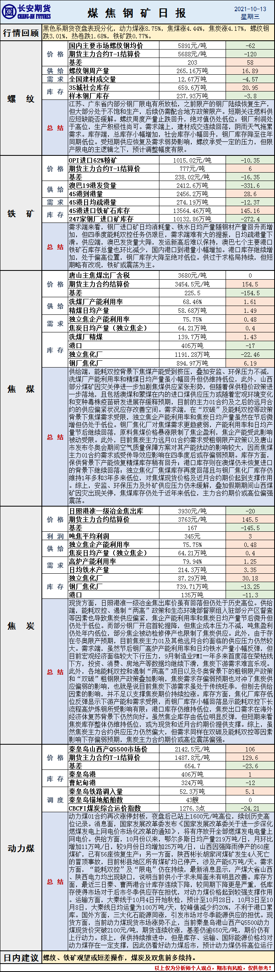This screenshot has width=275, height=972.
Task: Click the 煤焦钢矿日报 report title
Action: (x=137, y=13)
